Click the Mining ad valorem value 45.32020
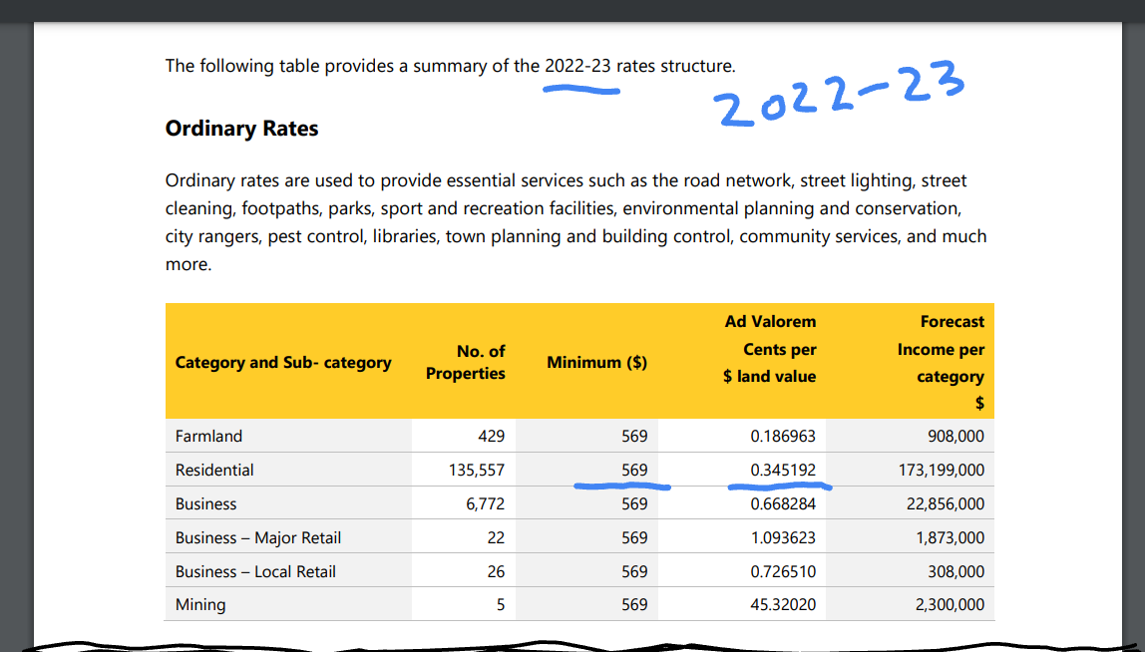Image resolution: width=1145 pixels, height=652 pixels. click(x=783, y=604)
